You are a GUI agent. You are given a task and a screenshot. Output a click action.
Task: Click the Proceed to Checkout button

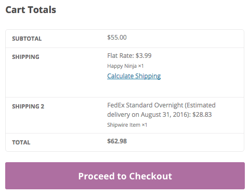tap(125, 176)
